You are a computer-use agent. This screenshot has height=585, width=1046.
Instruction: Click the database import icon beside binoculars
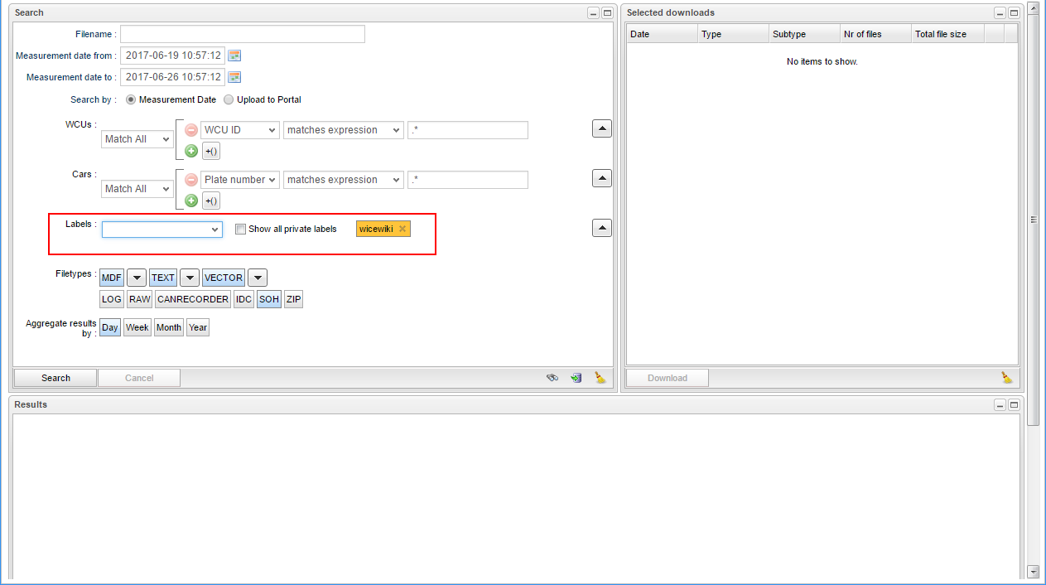576,378
